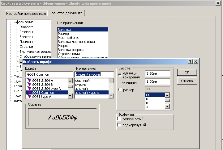Select size 16 in size list
Screen dimensions: 223x150
pos(155,99)
